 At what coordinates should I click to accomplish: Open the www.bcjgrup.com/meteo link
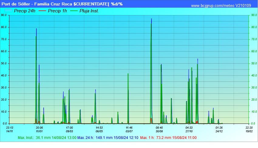click(x=221, y=6)
